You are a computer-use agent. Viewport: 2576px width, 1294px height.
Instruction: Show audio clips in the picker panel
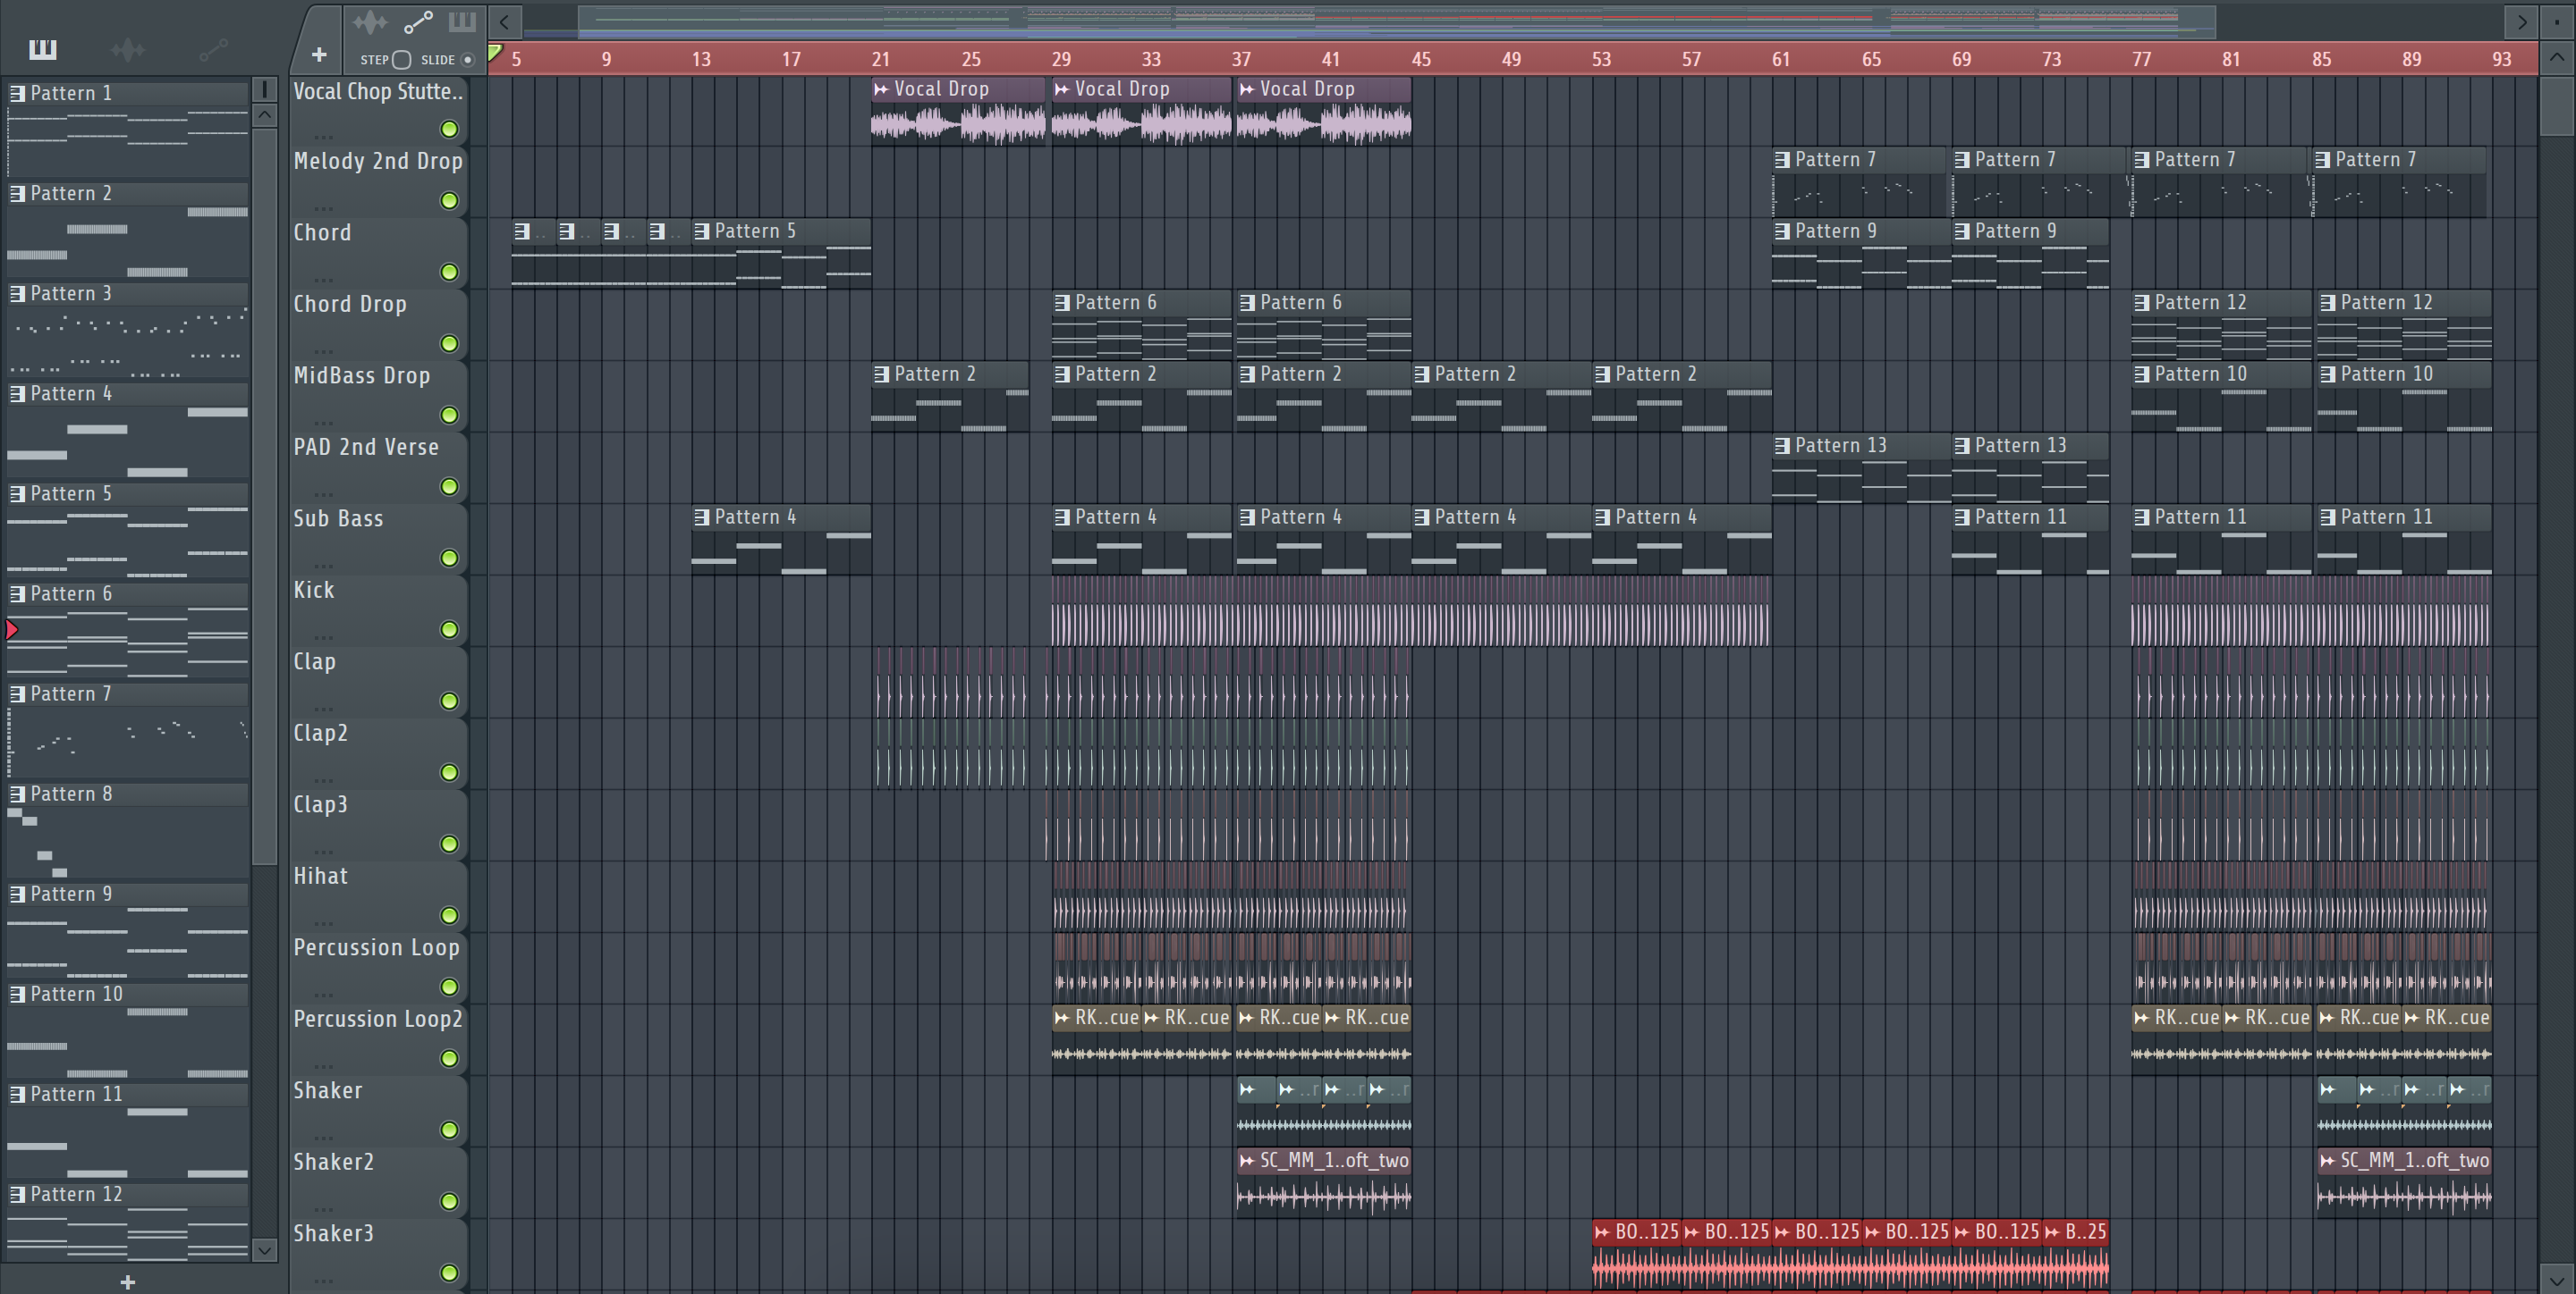pos(128,49)
